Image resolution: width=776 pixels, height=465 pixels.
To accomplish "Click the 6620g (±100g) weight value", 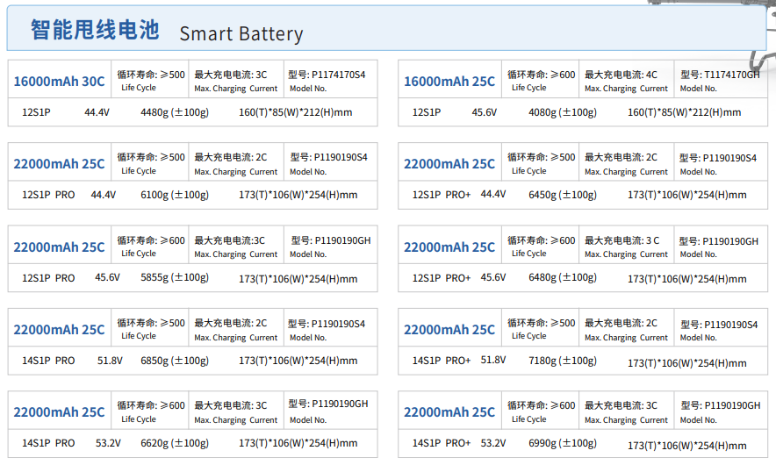I will [175, 443].
